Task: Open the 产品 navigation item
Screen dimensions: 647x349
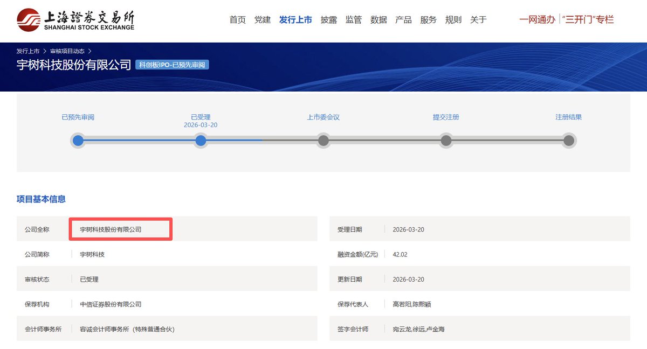Action: coord(403,20)
